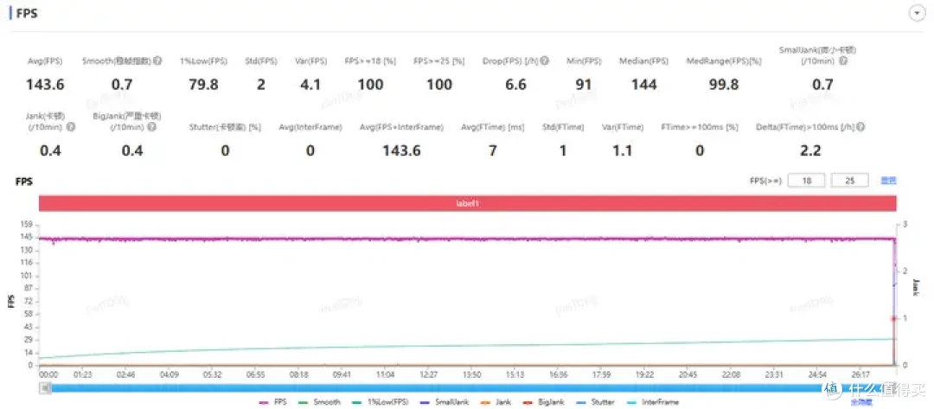Toggle Jank series in chart legend

(494, 402)
